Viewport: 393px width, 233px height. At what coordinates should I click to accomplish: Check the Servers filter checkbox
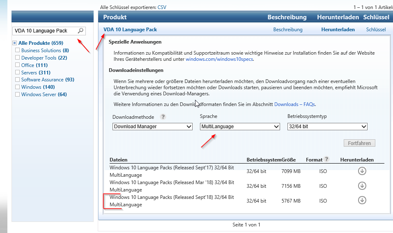click(x=17, y=72)
